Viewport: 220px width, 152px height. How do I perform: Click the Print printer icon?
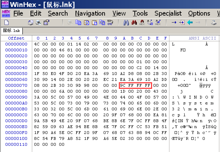pos(39,23)
